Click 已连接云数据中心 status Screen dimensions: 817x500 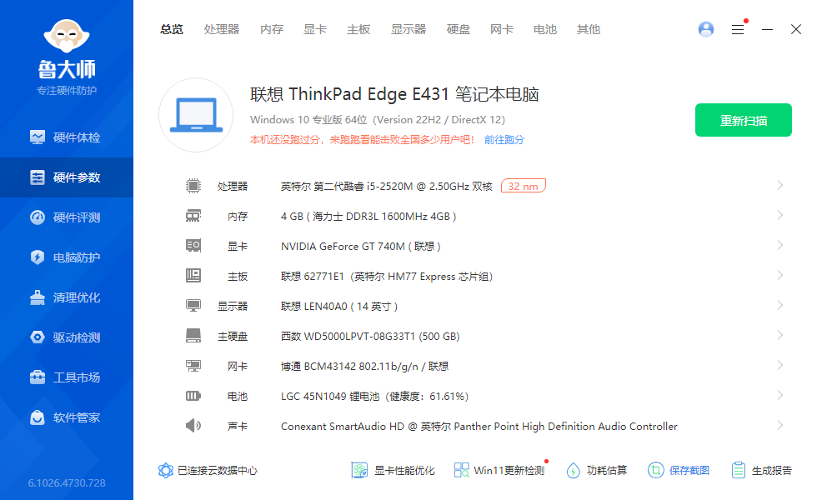tap(208, 471)
